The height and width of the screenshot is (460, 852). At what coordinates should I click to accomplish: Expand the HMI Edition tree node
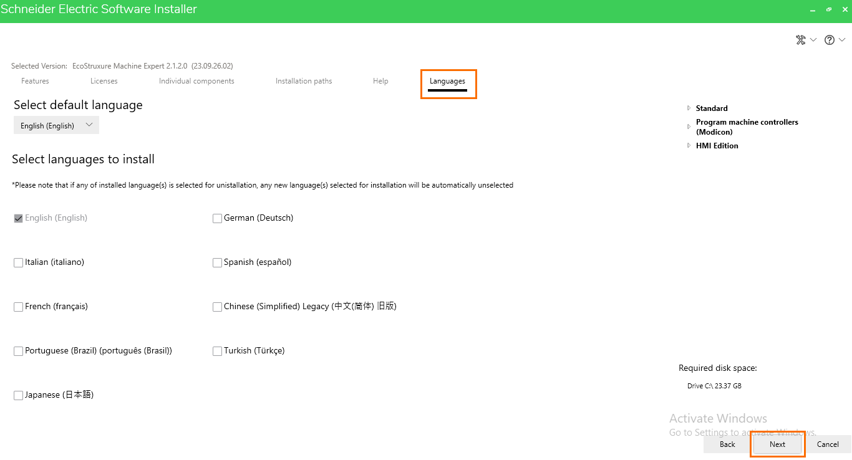coord(689,145)
